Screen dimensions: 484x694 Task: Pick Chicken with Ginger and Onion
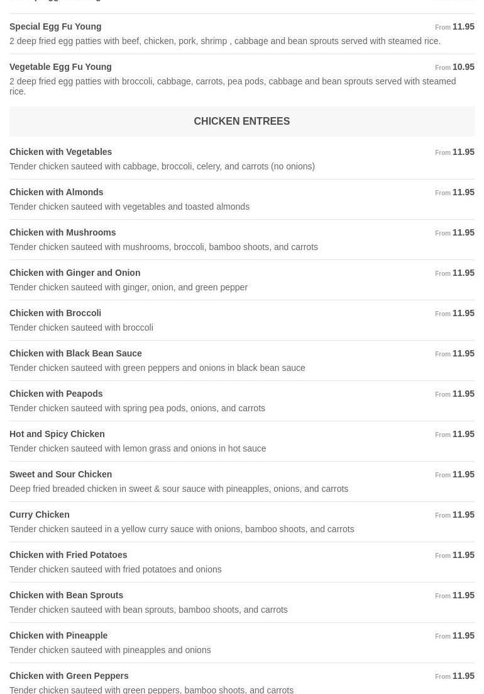click(75, 273)
